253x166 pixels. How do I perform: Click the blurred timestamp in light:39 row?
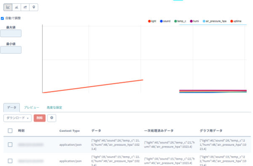(x=31, y=161)
